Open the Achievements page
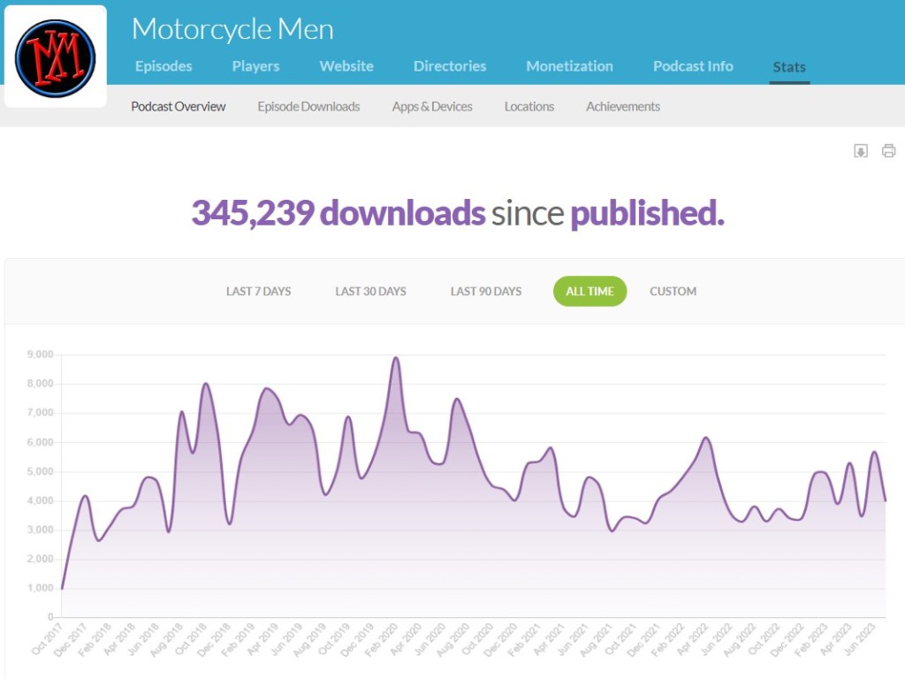This screenshot has width=905, height=679. point(623,106)
